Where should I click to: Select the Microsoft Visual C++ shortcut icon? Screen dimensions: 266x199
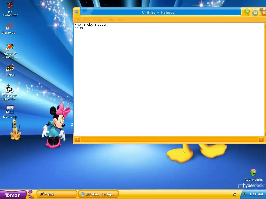coord(10,51)
